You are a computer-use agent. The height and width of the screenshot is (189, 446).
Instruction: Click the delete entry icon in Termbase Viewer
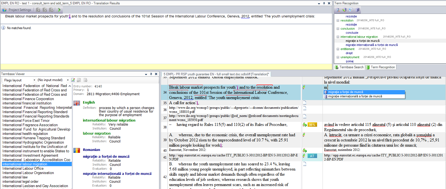click(x=85, y=80)
